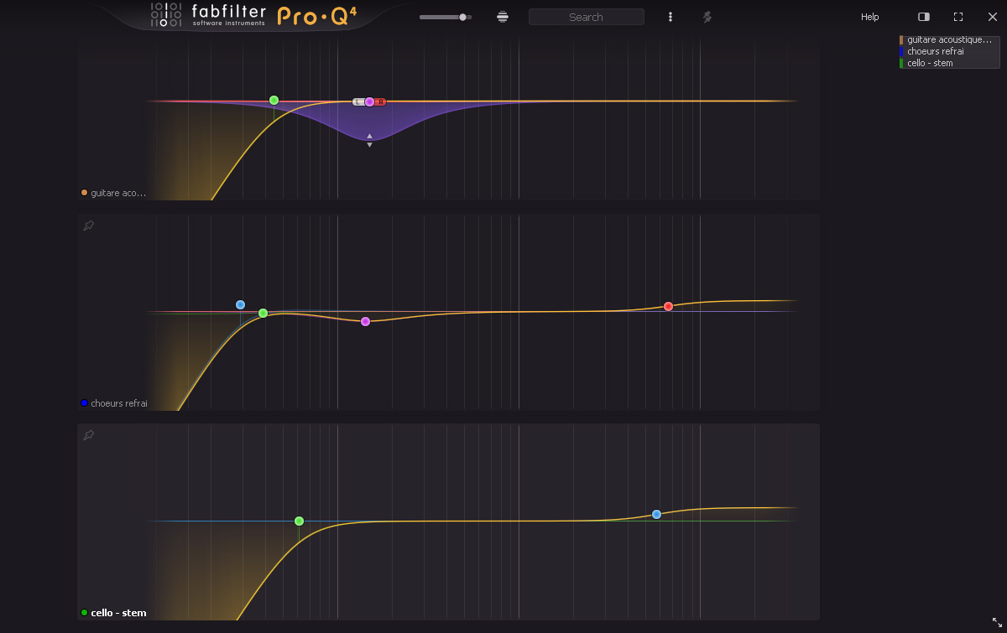Screen dimensions: 1007x633
Task: Select red high-shelf band on choeurs refrai
Action: (668, 306)
